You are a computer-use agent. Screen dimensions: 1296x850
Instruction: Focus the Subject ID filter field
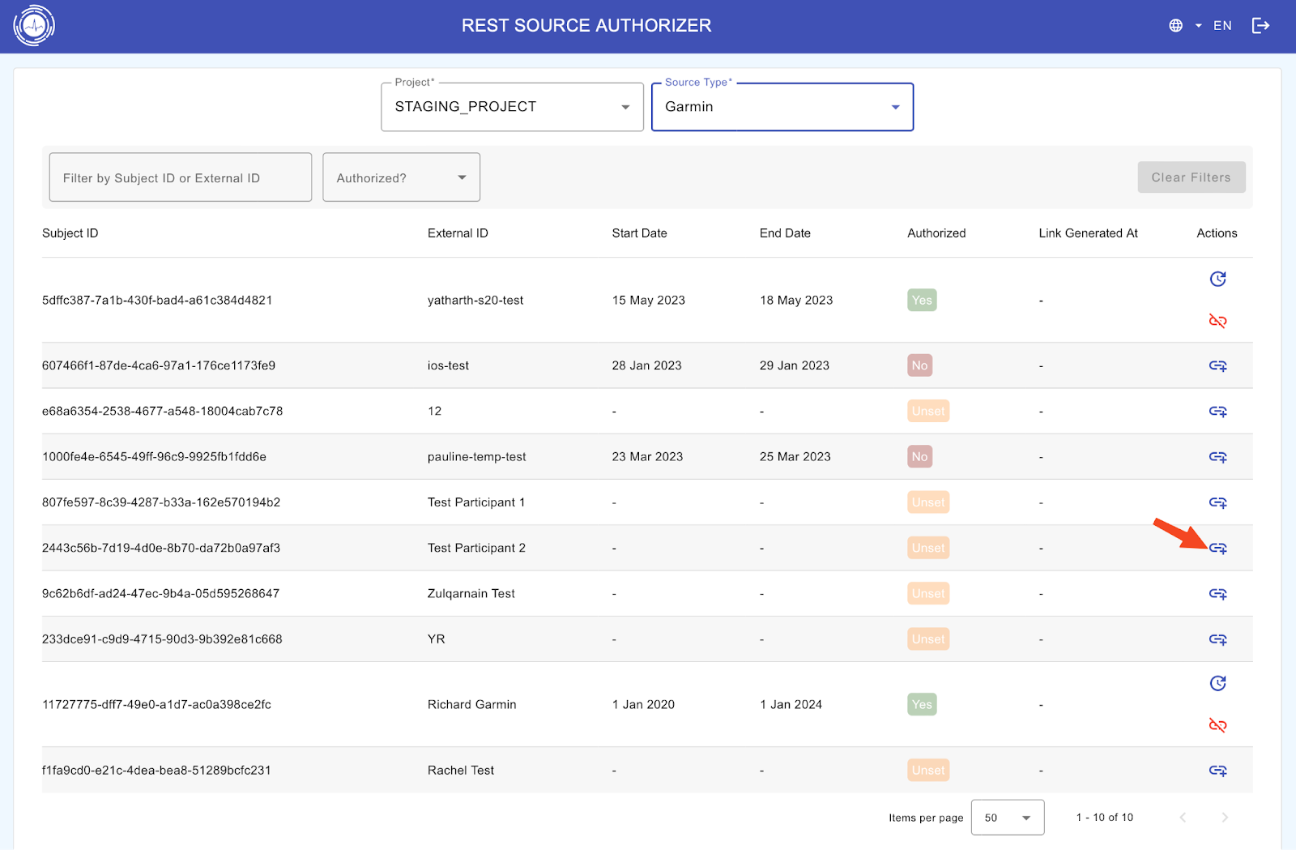coord(180,177)
